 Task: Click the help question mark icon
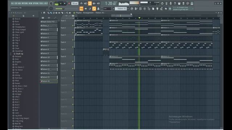pos(175,3)
